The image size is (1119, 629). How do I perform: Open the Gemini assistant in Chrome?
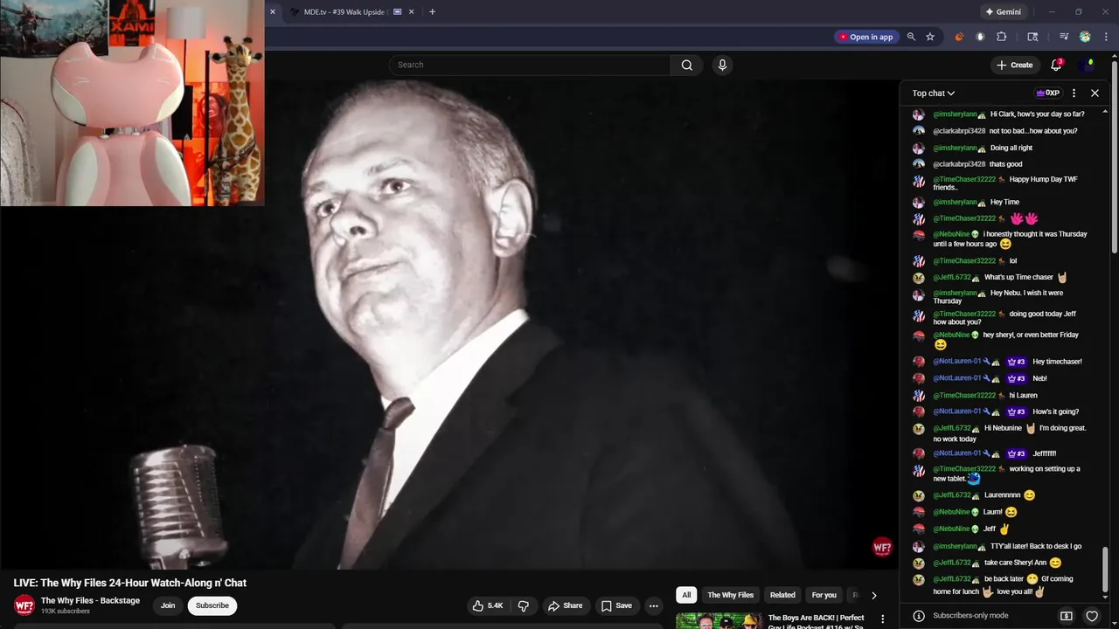click(1002, 12)
